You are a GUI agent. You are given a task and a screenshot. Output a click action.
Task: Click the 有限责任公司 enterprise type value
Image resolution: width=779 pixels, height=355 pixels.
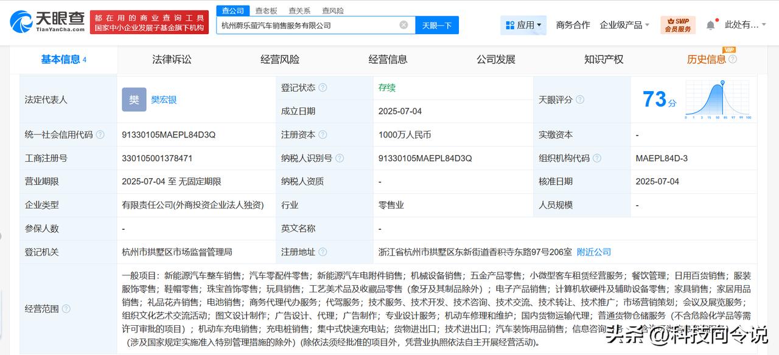(193, 205)
